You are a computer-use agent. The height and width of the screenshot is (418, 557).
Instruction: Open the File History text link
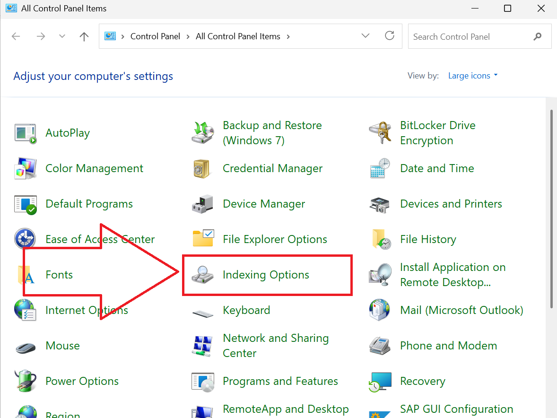[x=428, y=239]
